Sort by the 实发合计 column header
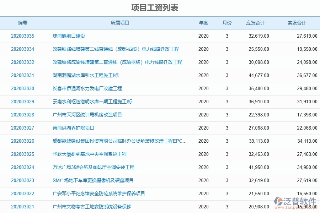 (296, 23)
